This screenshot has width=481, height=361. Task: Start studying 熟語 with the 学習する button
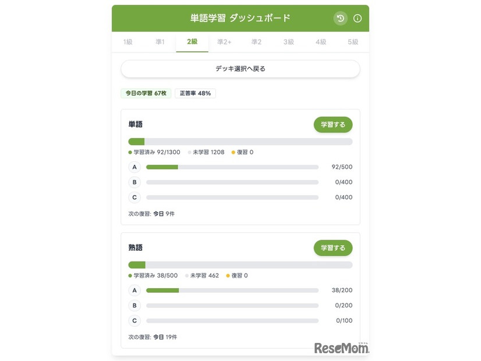coord(333,247)
